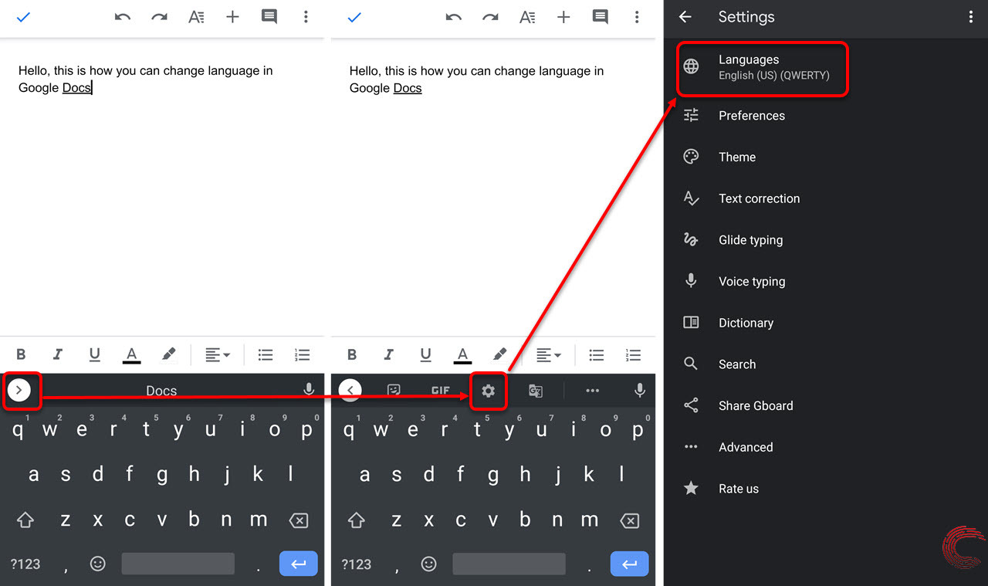Screen dimensions: 988x586
Task: Open the font text color picker
Action: pos(131,354)
